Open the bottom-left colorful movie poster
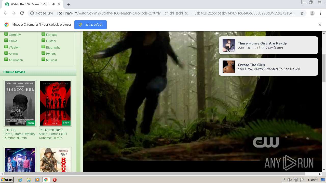The width and height of the screenshot is (326, 183). [20, 160]
